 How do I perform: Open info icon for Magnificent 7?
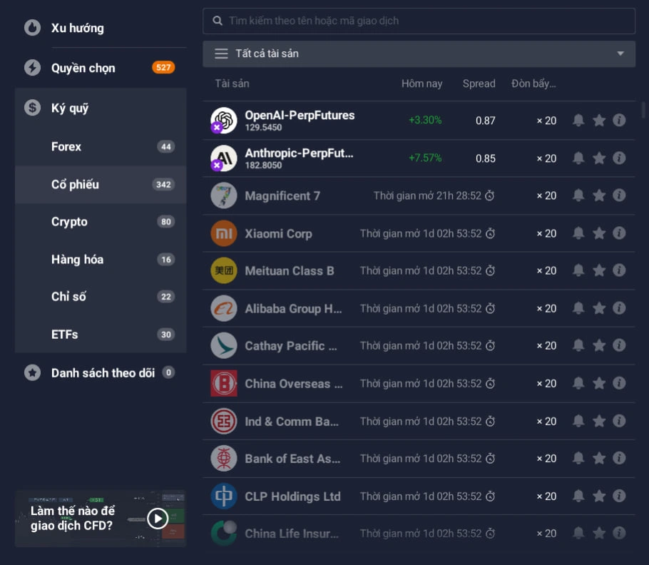pyautogui.click(x=619, y=195)
